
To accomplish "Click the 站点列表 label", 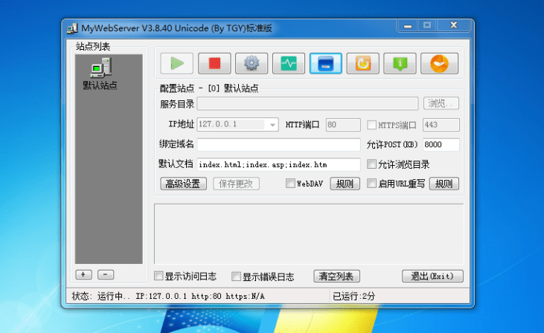I will [93, 46].
